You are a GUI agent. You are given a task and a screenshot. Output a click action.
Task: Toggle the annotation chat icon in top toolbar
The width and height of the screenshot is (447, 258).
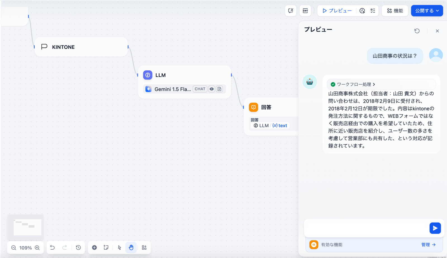click(x=291, y=11)
